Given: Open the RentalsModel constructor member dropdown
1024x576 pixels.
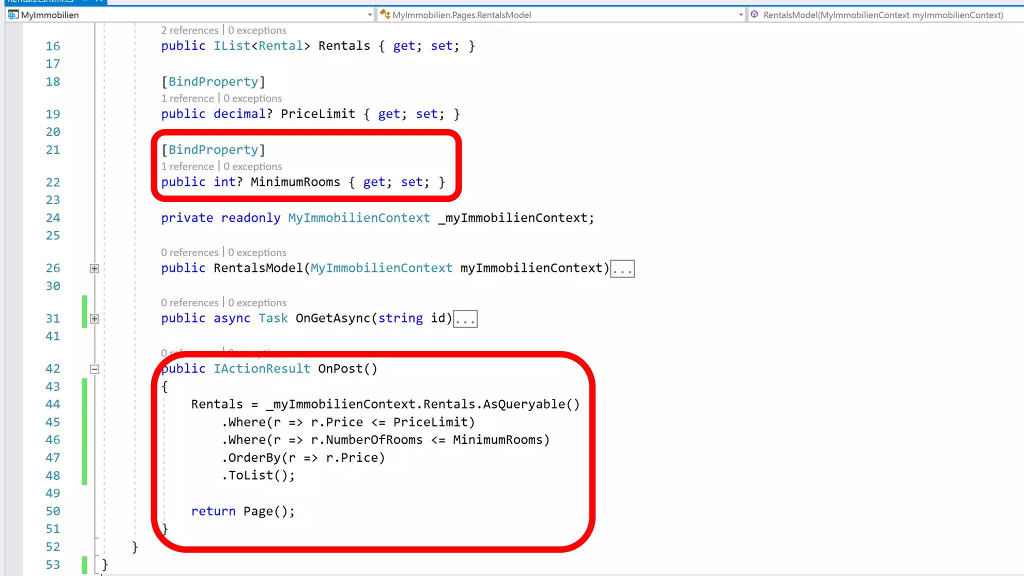Looking at the screenshot, I should tap(883, 15).
